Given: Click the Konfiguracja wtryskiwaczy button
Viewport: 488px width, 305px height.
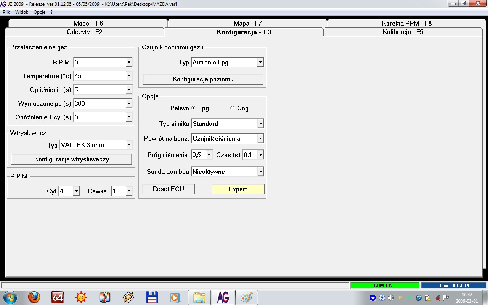Looking at the screenshot, I should 72,159.
